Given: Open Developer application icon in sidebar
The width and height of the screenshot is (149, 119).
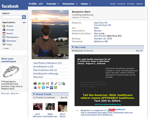Looking at the screenshot, I should (4, 41).
